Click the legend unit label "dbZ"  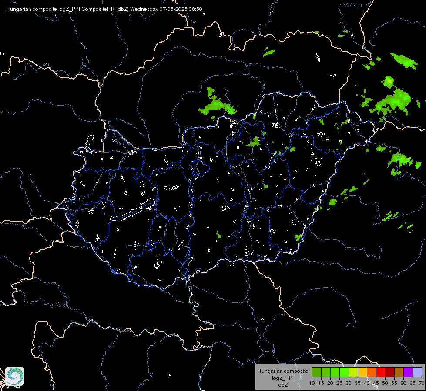point(283,385)
